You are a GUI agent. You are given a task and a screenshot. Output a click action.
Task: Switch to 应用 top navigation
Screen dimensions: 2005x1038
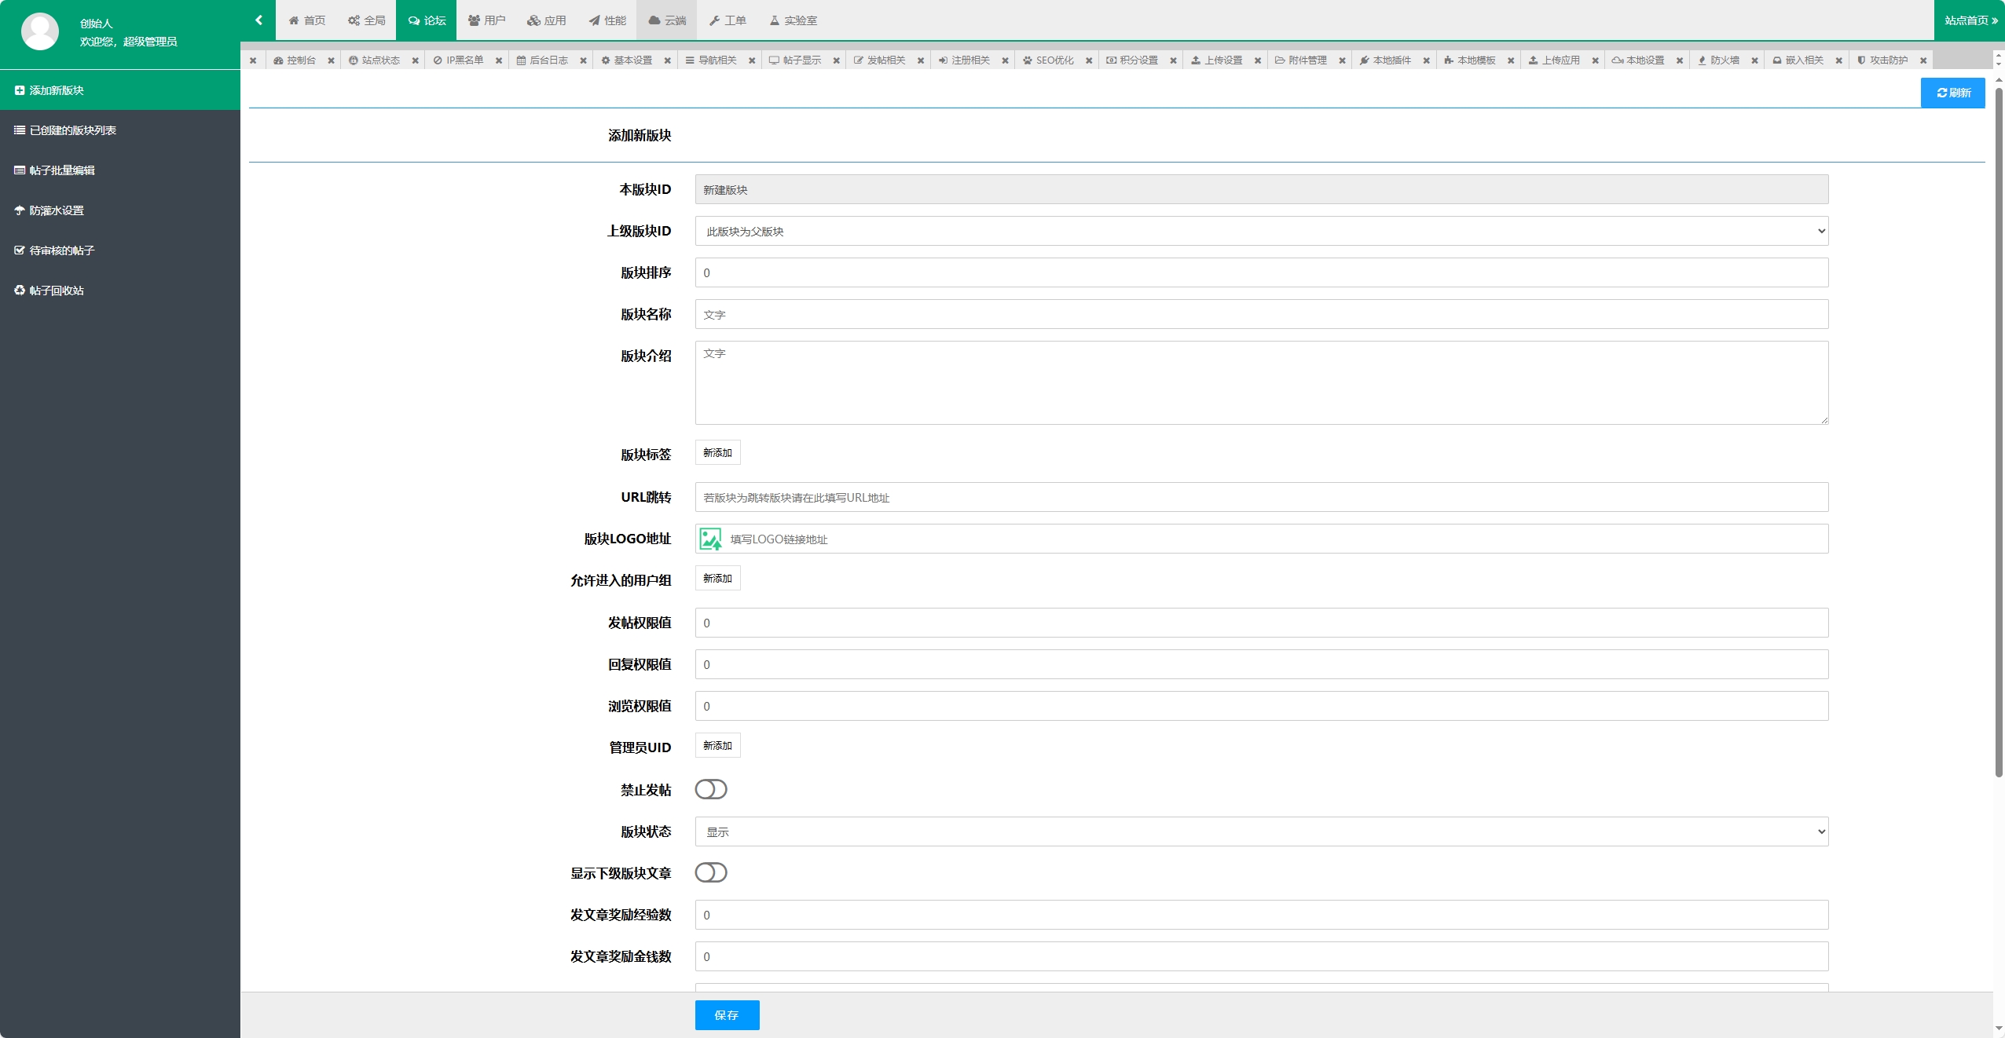(x=547, y=20)
